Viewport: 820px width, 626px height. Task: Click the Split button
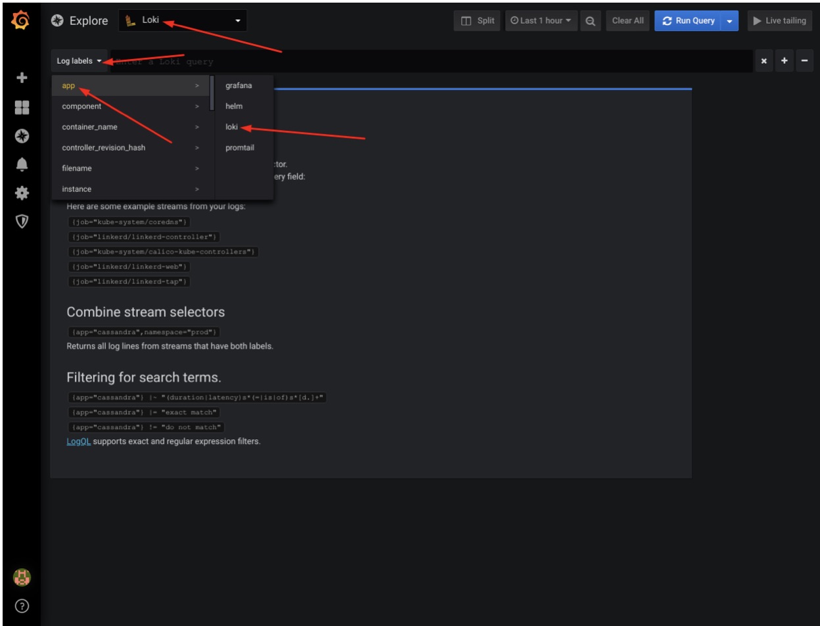coord(477,20)
